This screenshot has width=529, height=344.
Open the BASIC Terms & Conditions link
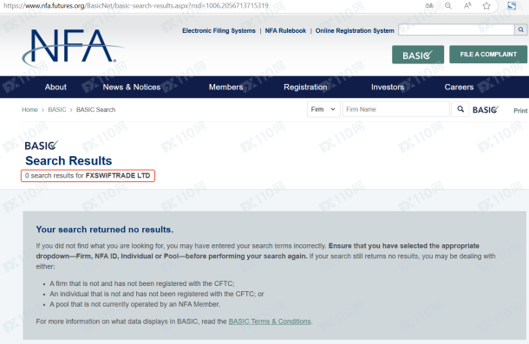coord(270,321)
